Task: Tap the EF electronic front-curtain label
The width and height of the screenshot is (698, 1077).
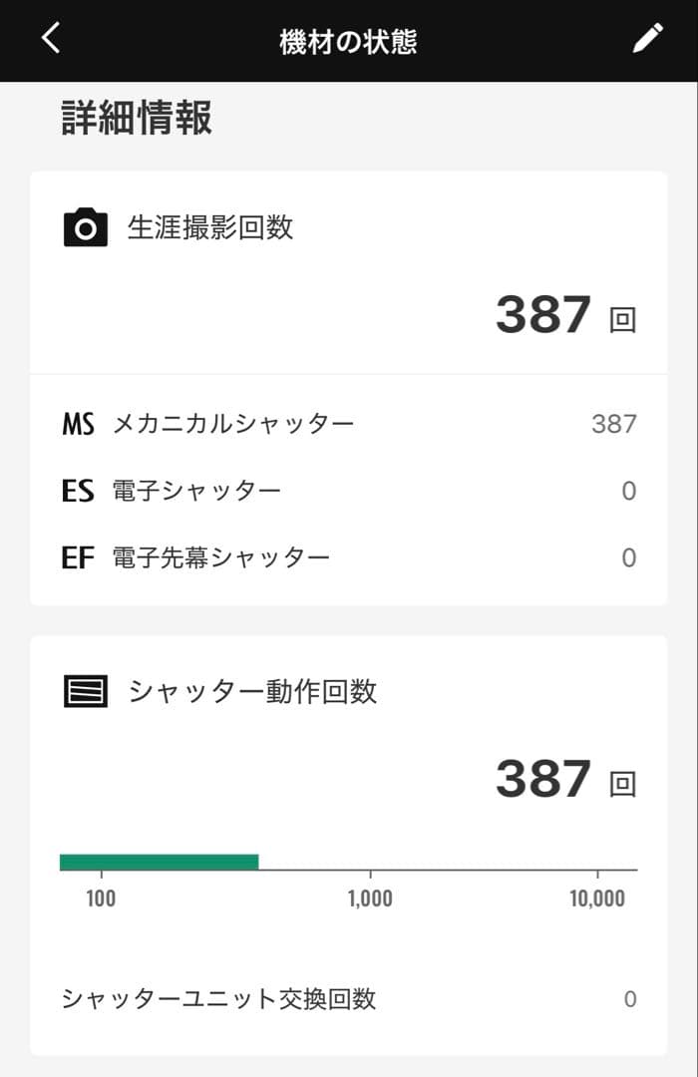Action: point(78,557)
